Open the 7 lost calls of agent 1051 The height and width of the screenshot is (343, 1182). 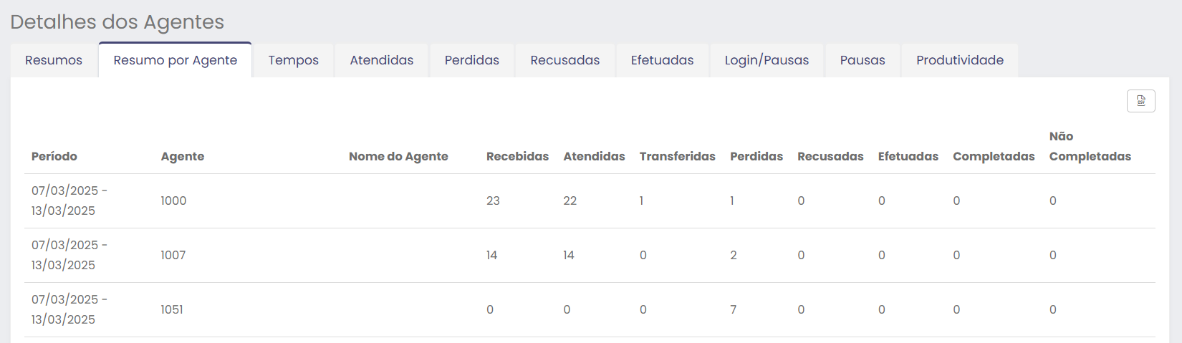tap(734, 309)
